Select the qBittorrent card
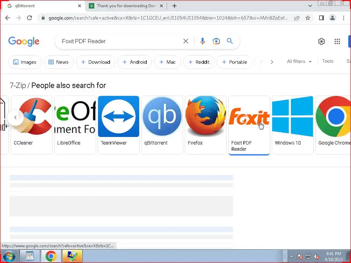 coord(162,125)
